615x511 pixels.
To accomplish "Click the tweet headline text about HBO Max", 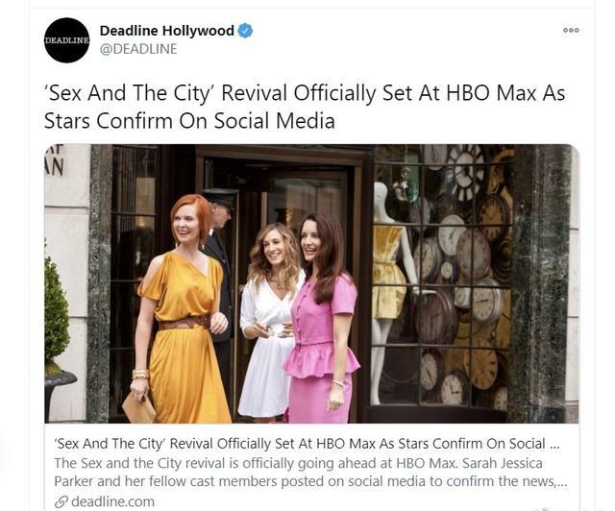I will pos(305,107).
